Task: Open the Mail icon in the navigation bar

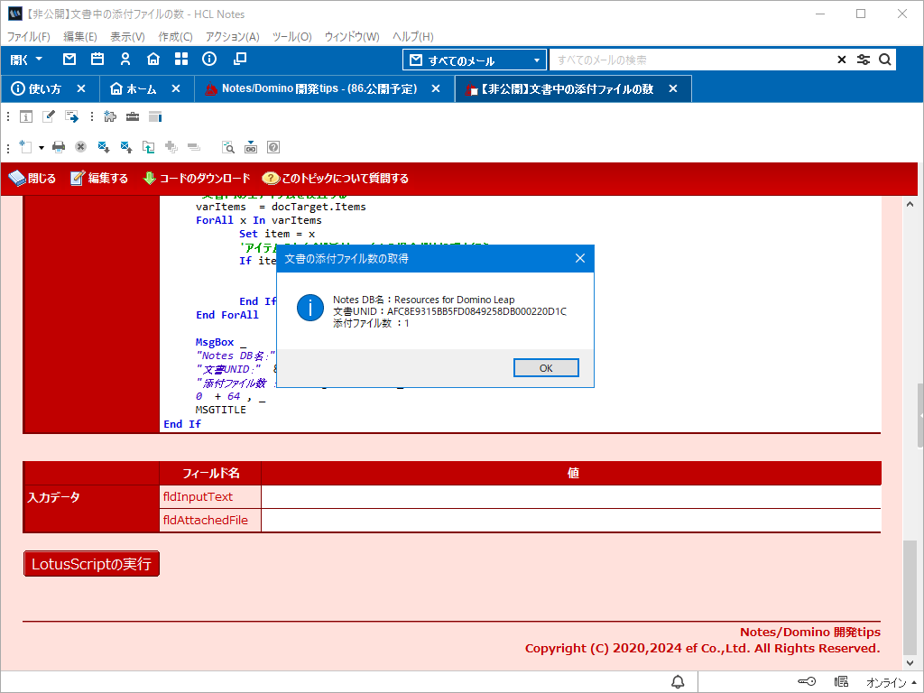Action: 69,60
